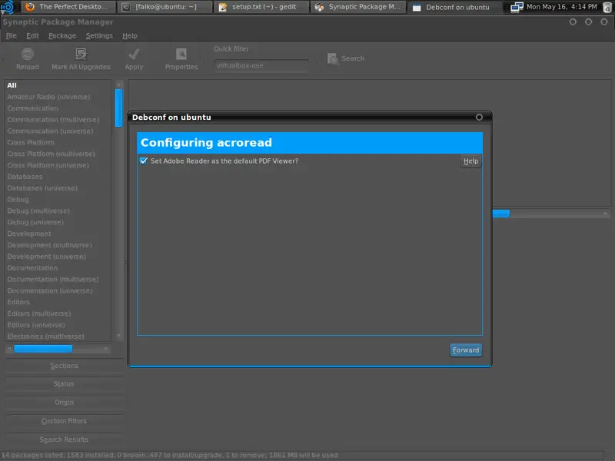615x461 pixels.
Task: Click the Custom Filters button
Action: pyautogui.click(x=65, y=421)
